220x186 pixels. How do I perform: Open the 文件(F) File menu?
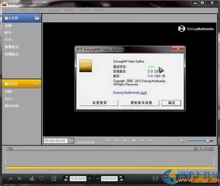click(9, 10)
